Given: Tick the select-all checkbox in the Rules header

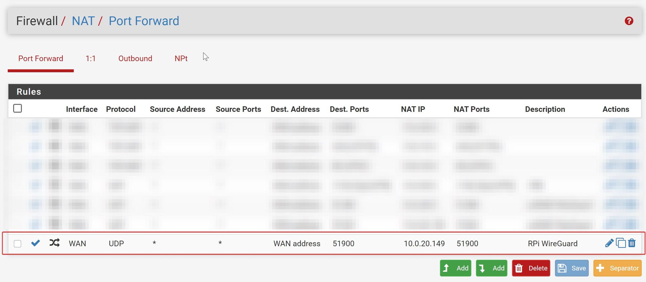Looking at the screenshot, I should (17, 108).
